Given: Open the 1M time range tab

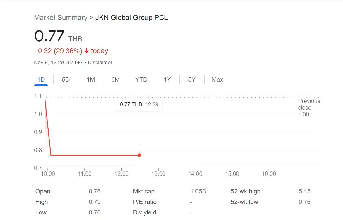Looking at the screenshot, I should coord(91,80).
